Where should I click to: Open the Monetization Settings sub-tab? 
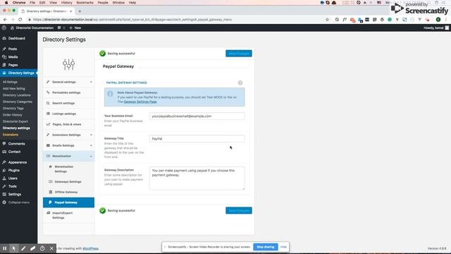[x=69, y=169]
